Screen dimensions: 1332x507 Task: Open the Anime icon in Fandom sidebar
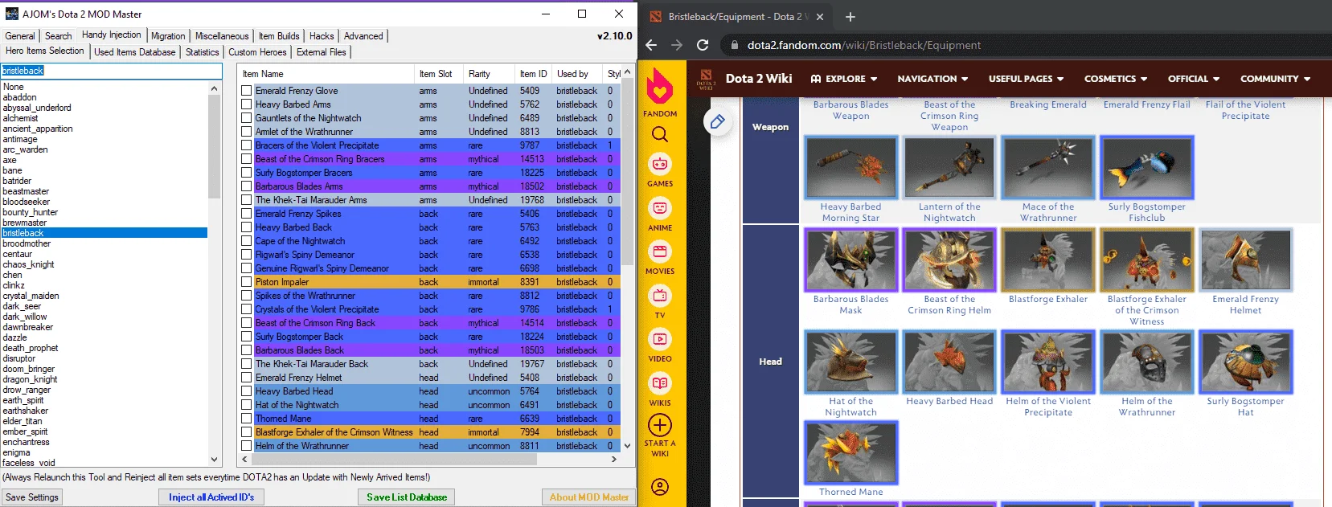pyautogui.click(x=660, y=208)
